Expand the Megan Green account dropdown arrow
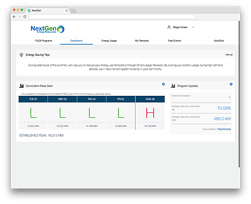This screenshot has width=251, height=204. click(x=193, y=27)
